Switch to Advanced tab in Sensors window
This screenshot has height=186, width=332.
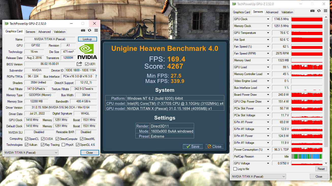[x=272, y=12]
